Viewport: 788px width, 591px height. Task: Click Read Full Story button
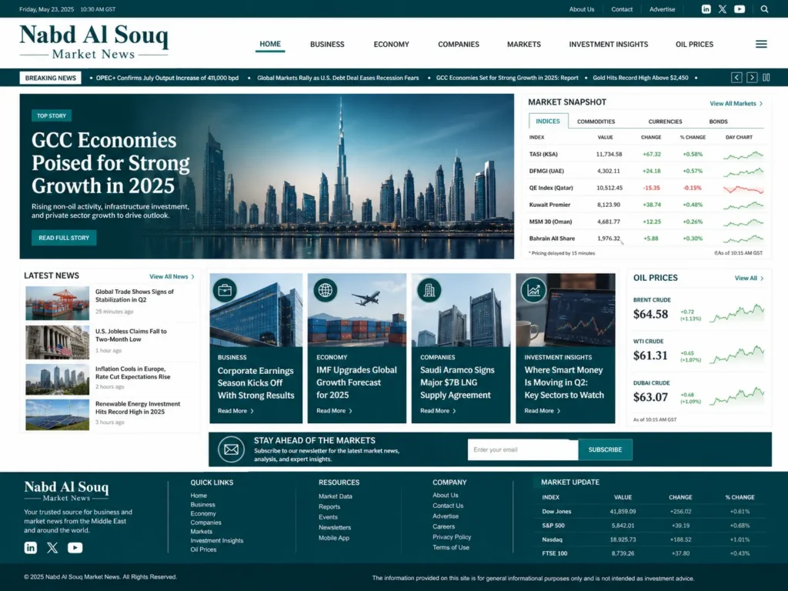click(x=64, y=238)
